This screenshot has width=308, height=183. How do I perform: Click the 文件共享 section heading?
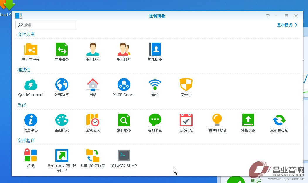[26, 34]
